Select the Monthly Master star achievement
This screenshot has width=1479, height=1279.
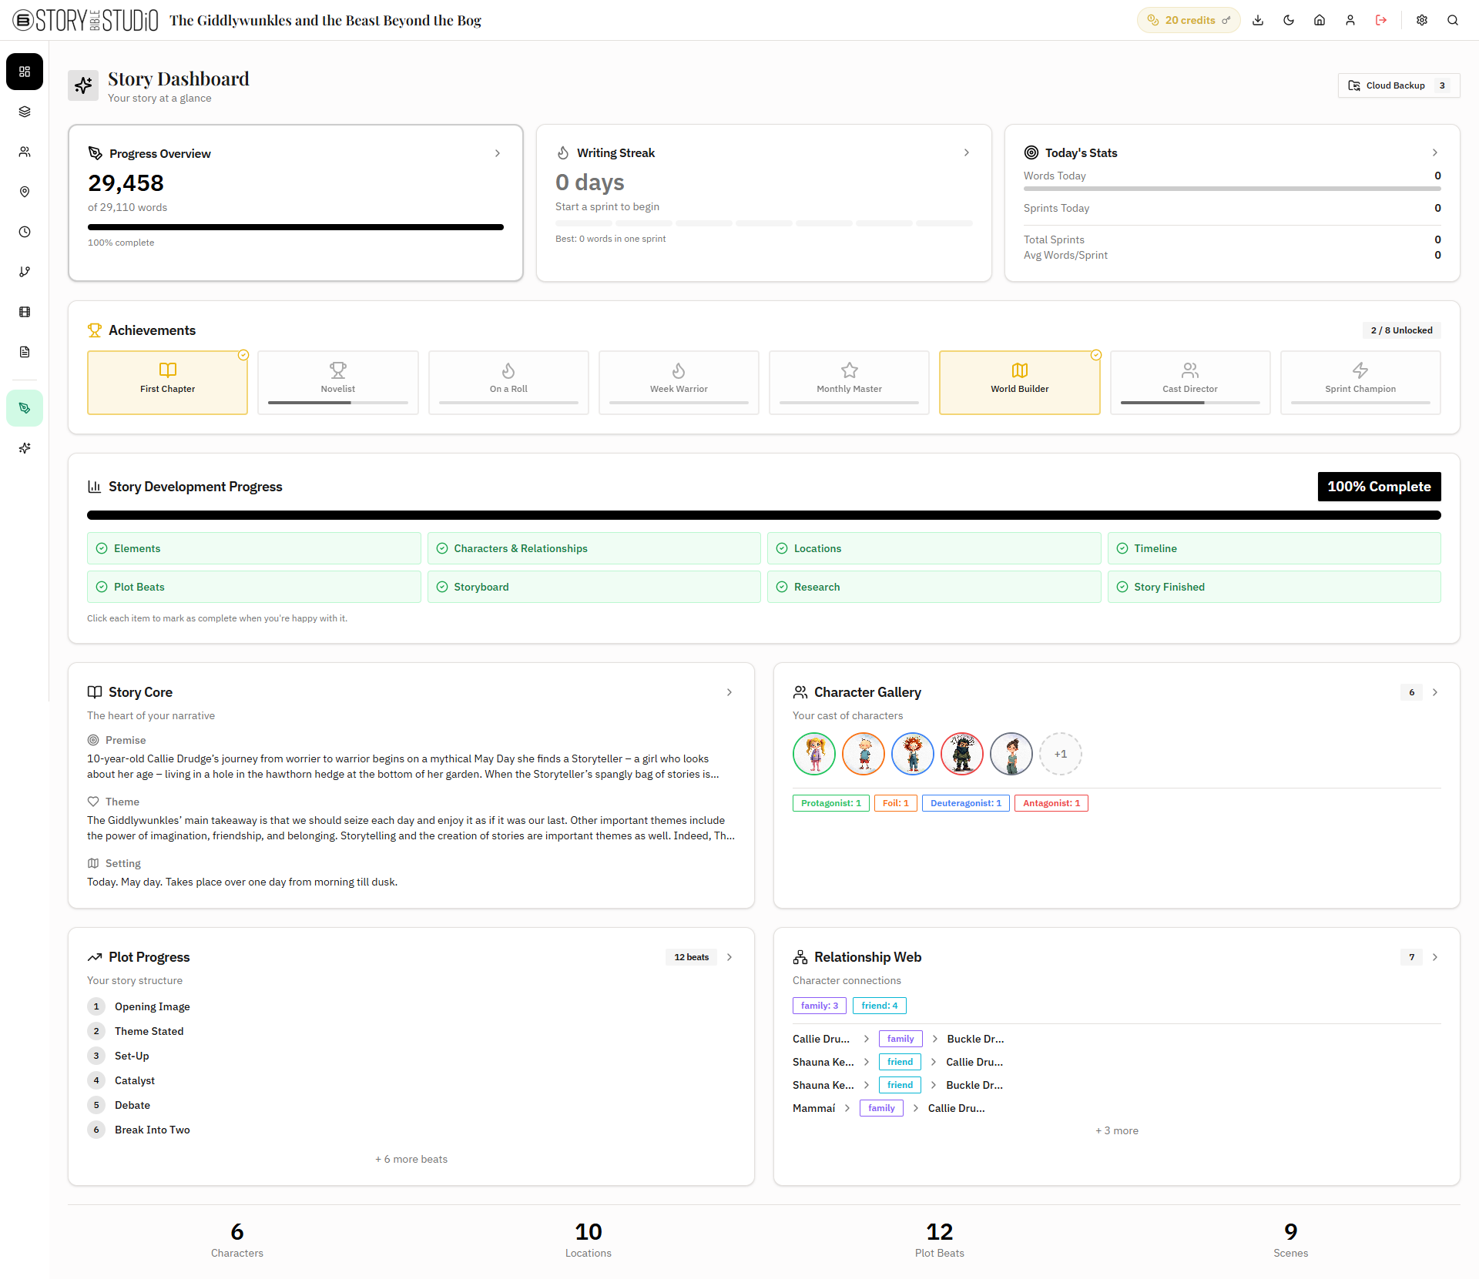click(849, 383)
